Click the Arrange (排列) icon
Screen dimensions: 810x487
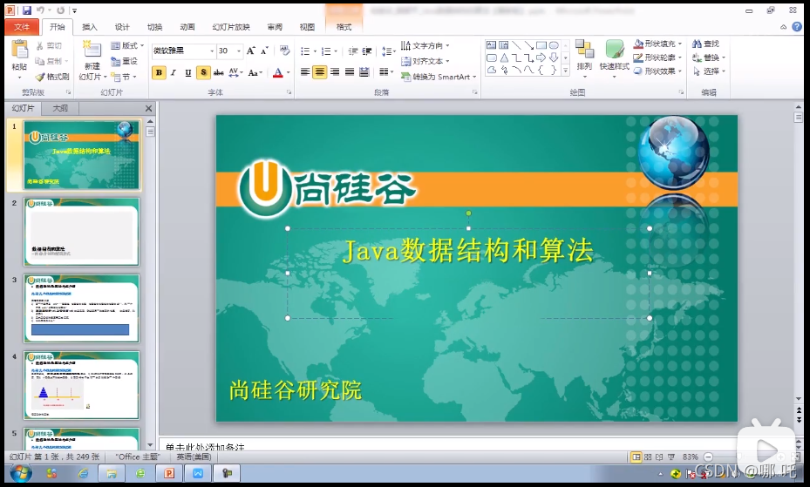(x=584, y=50)
